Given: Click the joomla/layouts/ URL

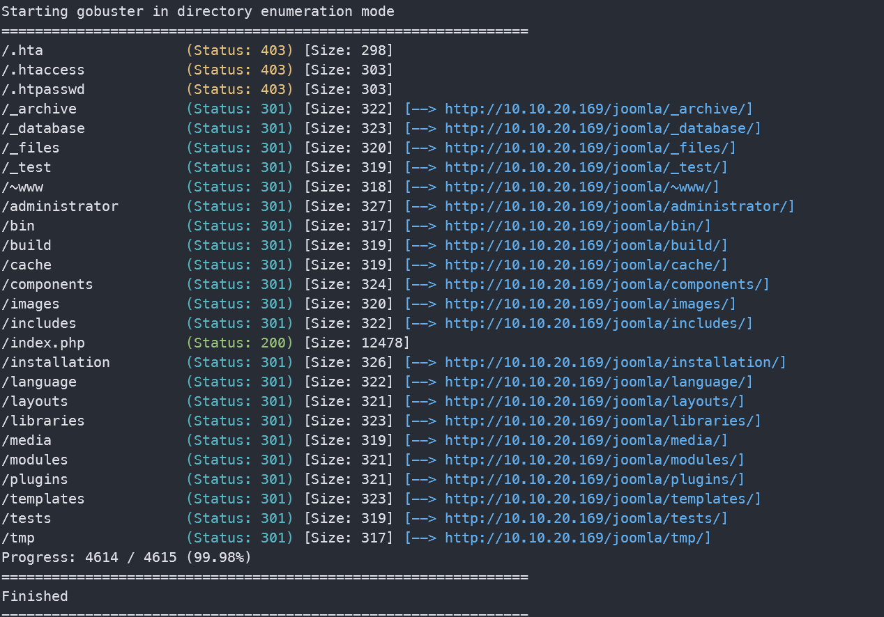Looking at the screenshot, I should (x=591, y=401).
